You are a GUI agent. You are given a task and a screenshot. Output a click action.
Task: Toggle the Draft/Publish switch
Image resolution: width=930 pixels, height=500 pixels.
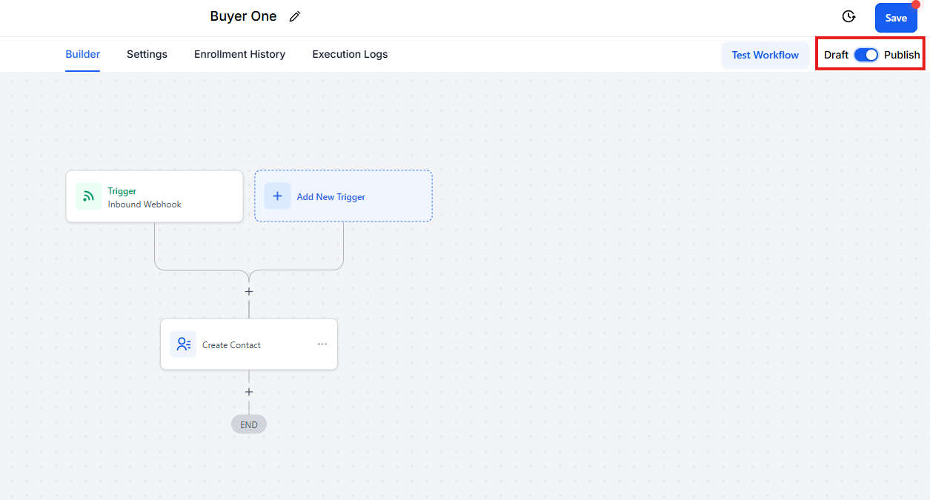tap(866, 55)
